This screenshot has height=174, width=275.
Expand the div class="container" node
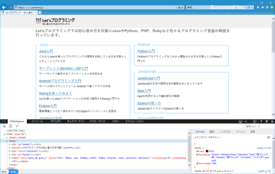9,151
